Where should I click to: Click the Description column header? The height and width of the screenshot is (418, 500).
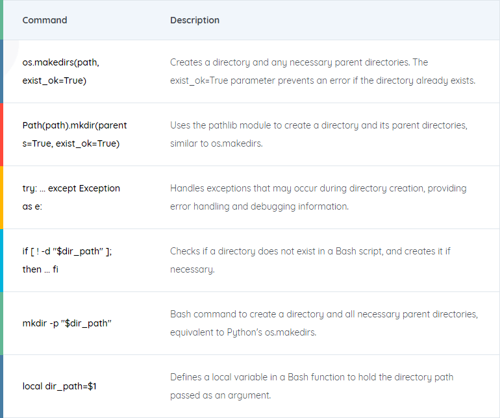(x=195, y=20)
